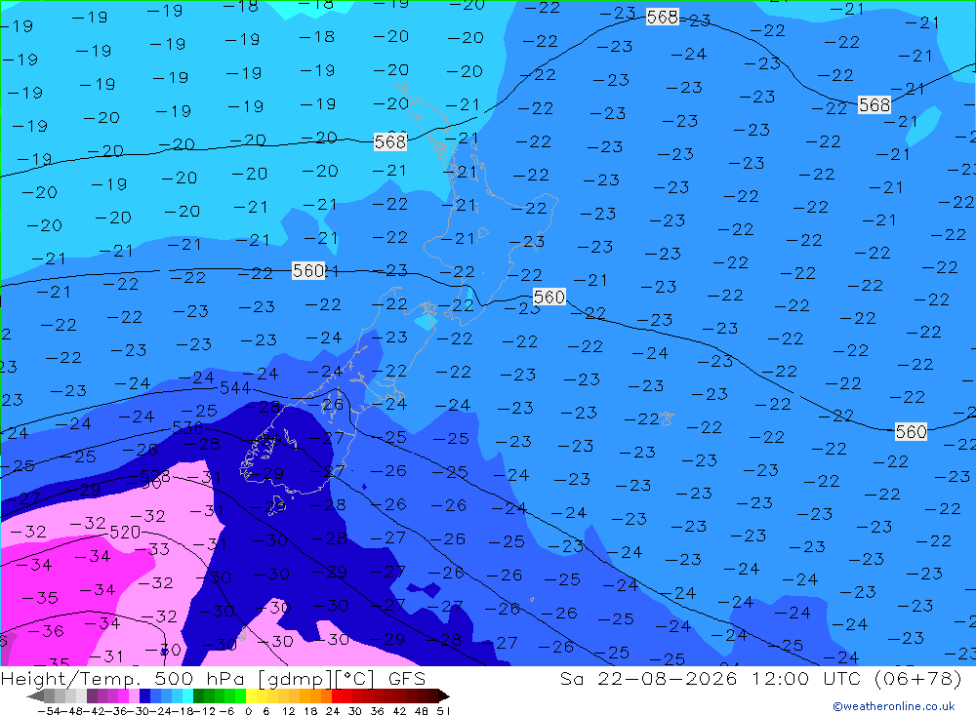This screenshot has height=715, width=976.
Task: Select the bright yellow legend swatch above 0
Action: (251, 695)
